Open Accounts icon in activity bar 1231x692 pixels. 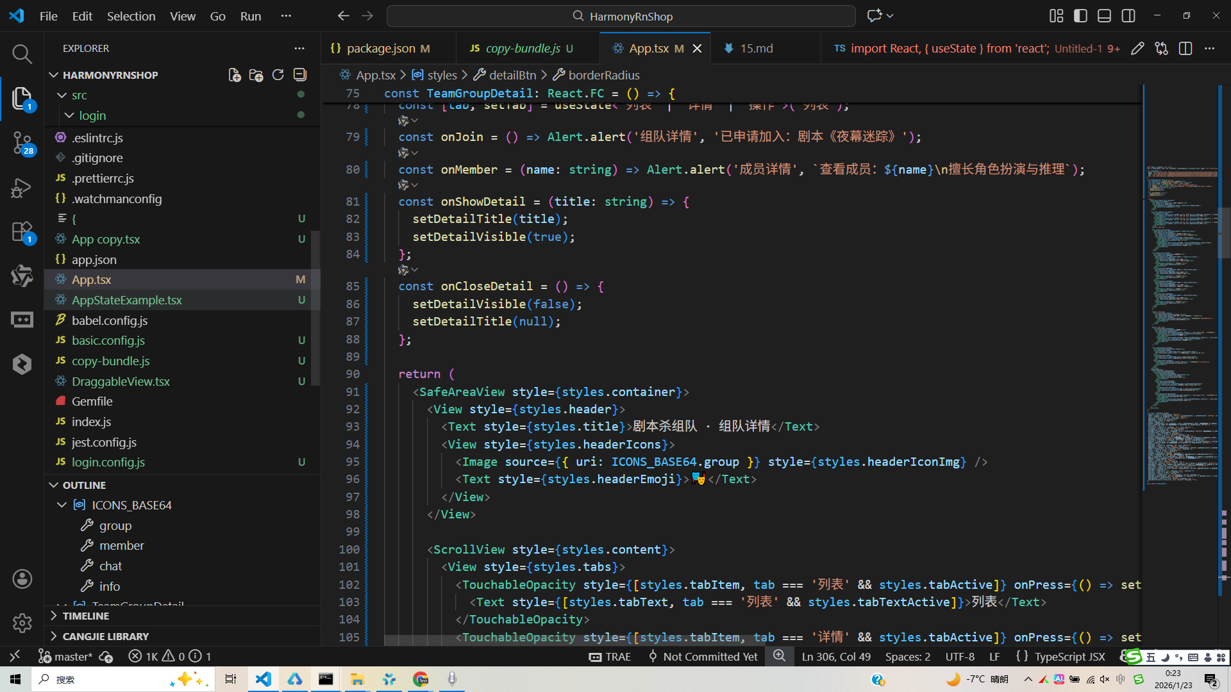point(22,579)
